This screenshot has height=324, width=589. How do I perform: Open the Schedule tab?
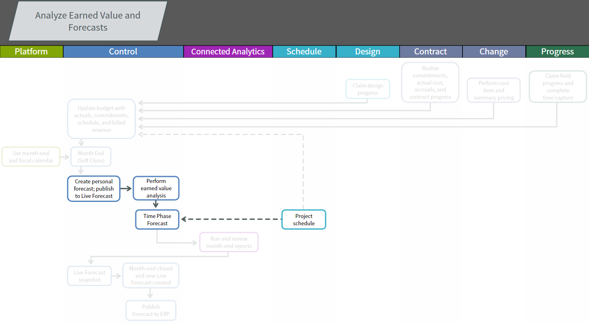[304, 52]
